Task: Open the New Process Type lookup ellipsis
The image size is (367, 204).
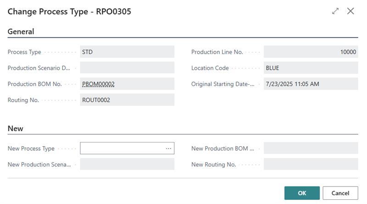Action: 169,149
